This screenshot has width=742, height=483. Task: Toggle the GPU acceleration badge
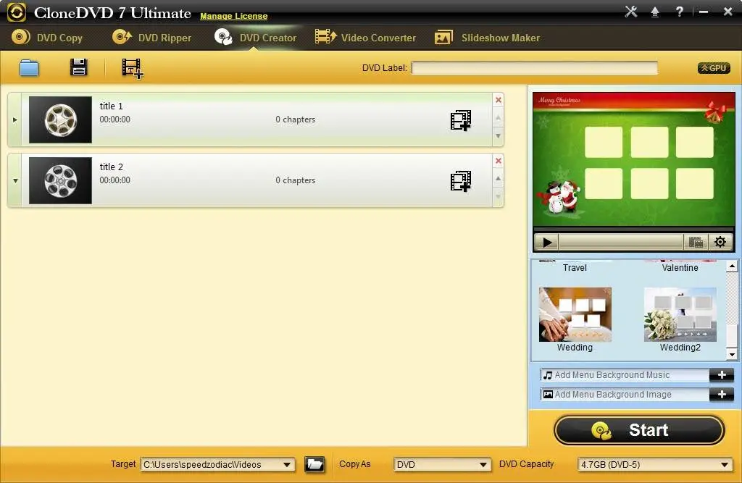click(714, 68)
